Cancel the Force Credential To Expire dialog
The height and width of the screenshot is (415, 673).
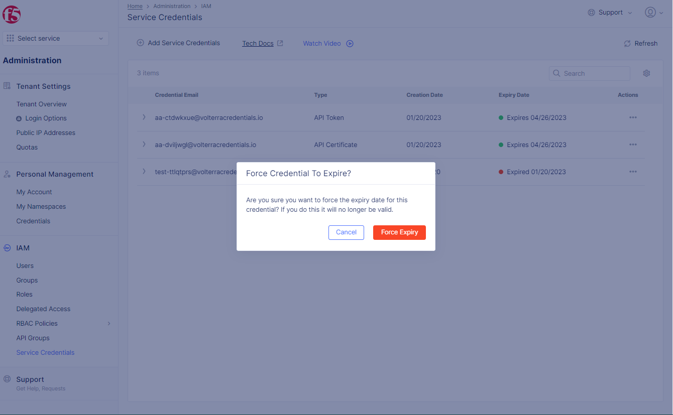click(346, 232)
